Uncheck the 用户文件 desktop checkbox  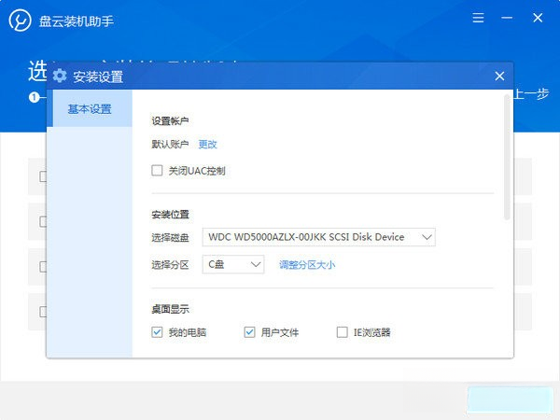tap(249, 332)
